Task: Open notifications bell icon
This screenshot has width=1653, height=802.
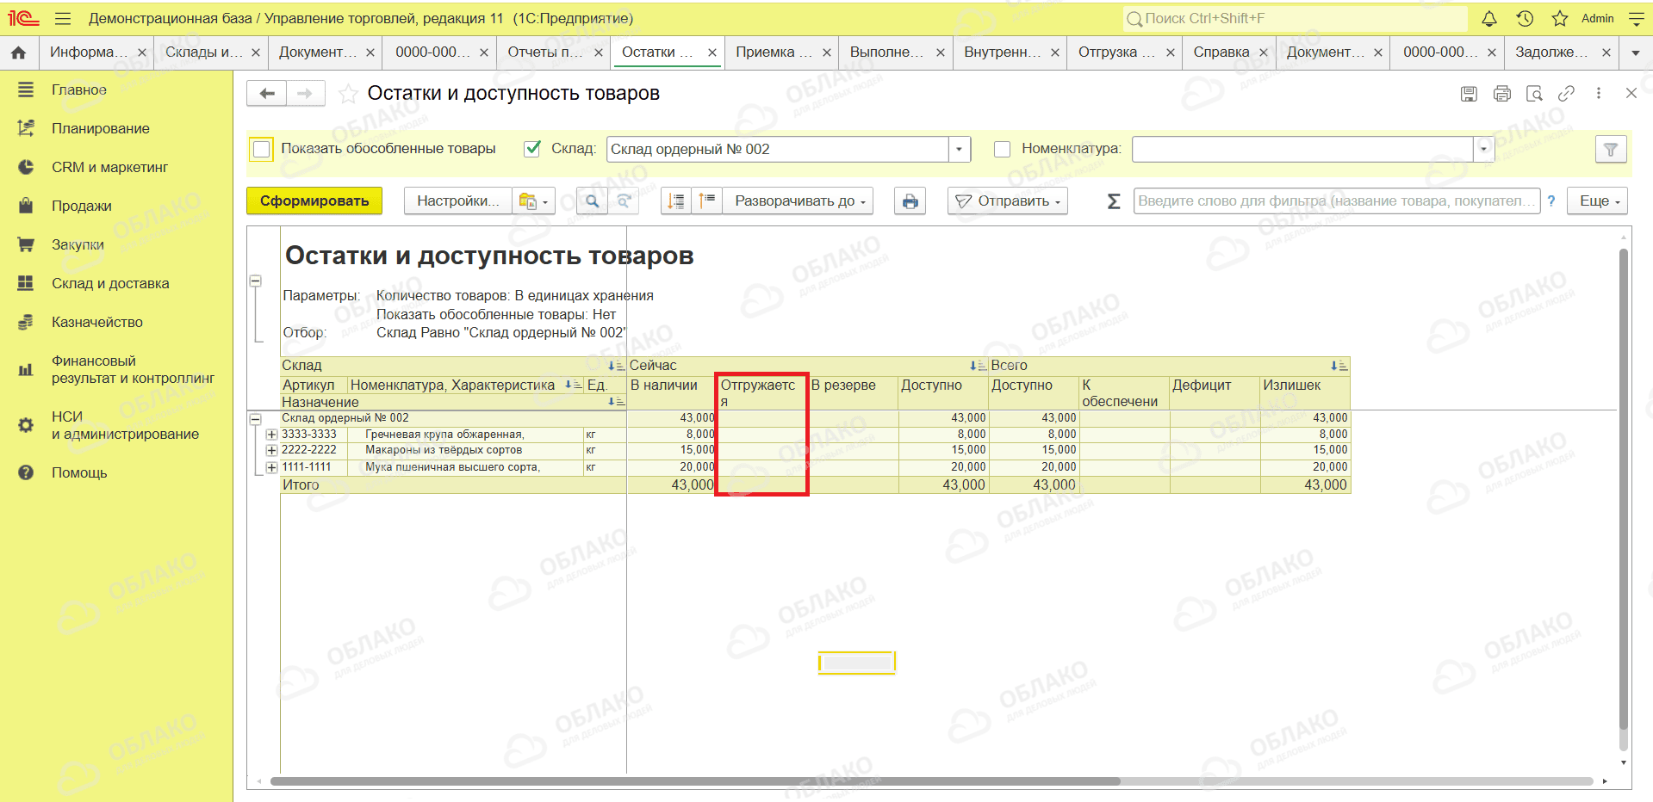Action: pos(1489,19)
